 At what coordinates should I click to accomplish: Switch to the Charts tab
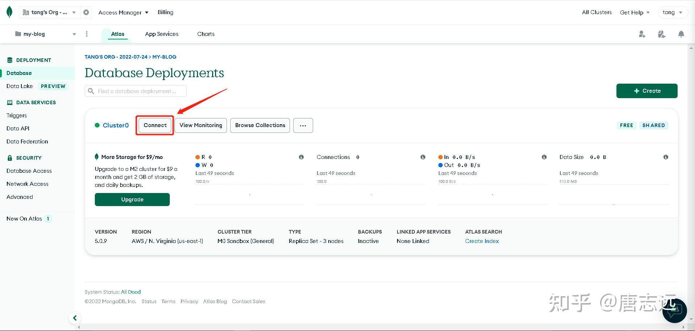click(x=206, y=34)
